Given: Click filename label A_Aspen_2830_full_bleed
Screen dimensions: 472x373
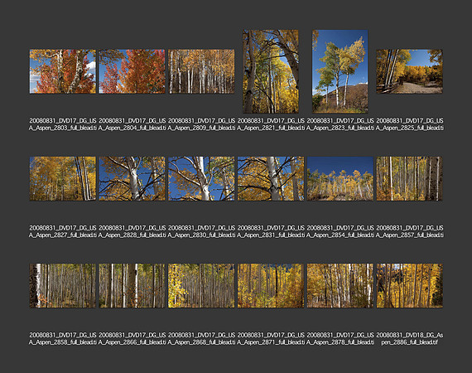Looking at the screenshot, I should (x=201, y=235).
